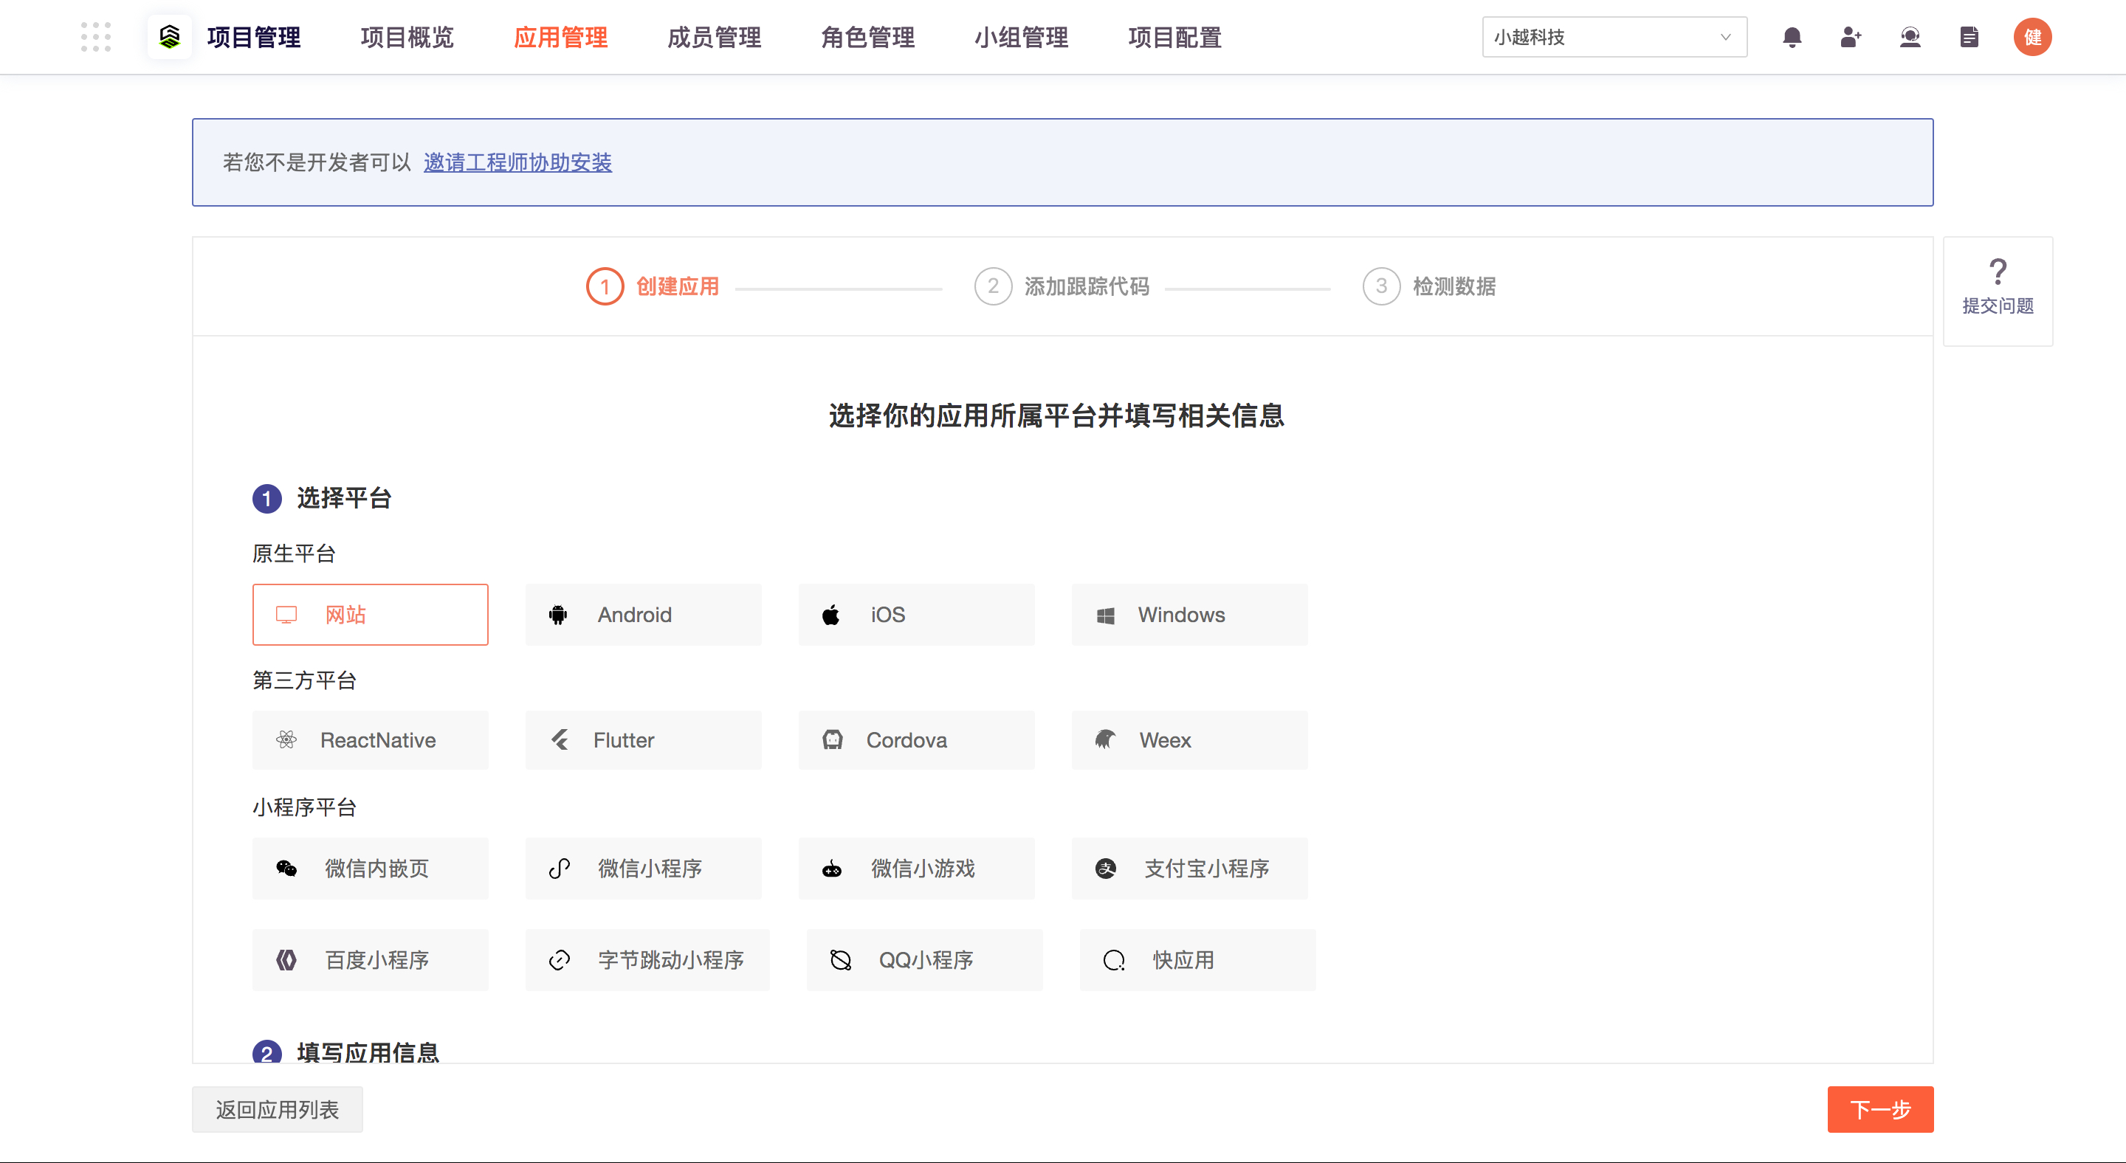
Task: Choose the 百度小程序 platform option
Action: pyautogui.click(x=370, y=959)
